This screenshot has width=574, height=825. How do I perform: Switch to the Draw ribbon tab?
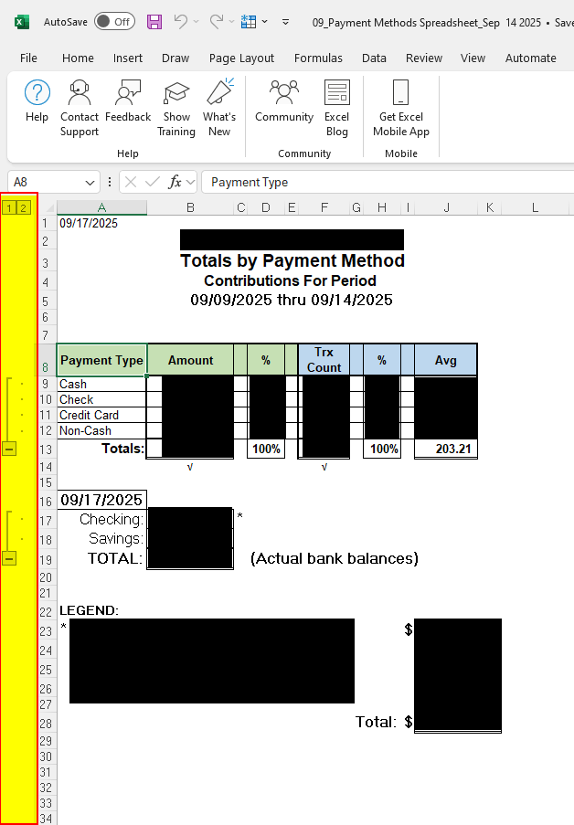[175, 58]
